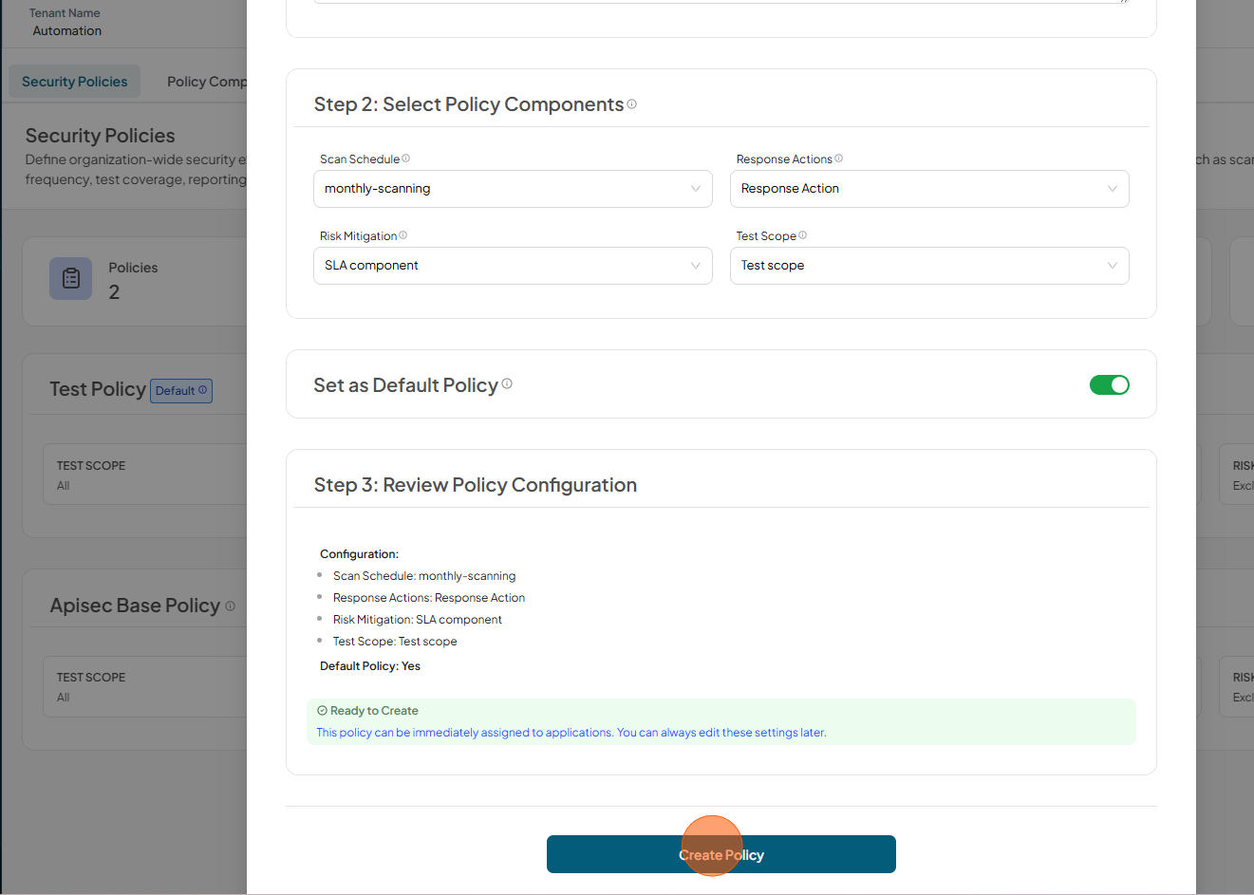Open the Test Scope dropdown
The width and height of the screenshot is (1254, 895).
[929, 266]
